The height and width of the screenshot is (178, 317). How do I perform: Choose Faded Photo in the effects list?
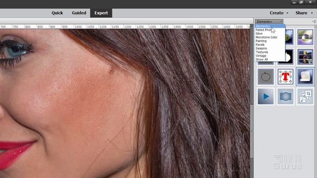coord(270,30)
